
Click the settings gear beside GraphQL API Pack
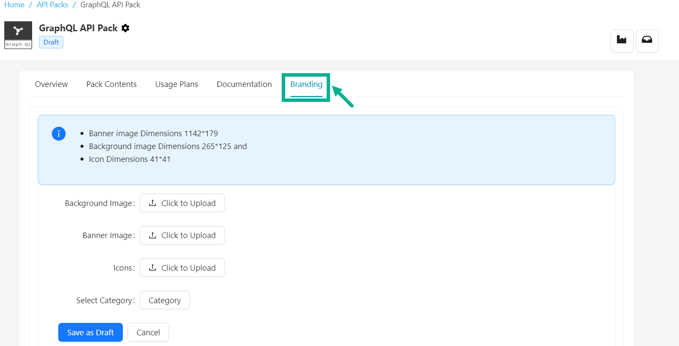pyautogui.click(x=125, y=28)
